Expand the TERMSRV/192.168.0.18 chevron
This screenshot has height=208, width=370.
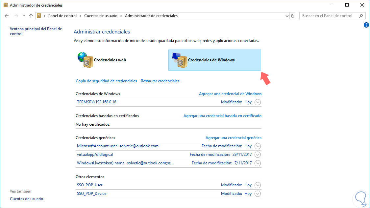point(258,102)
